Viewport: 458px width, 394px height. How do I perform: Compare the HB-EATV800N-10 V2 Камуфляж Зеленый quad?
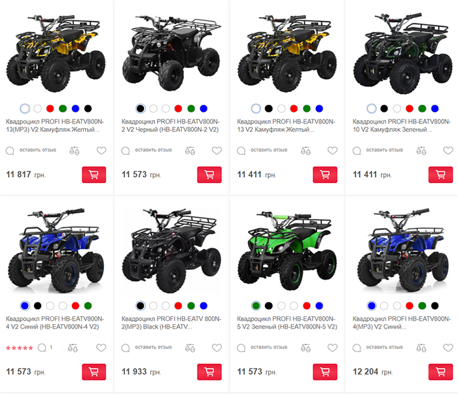pos(421,150)
